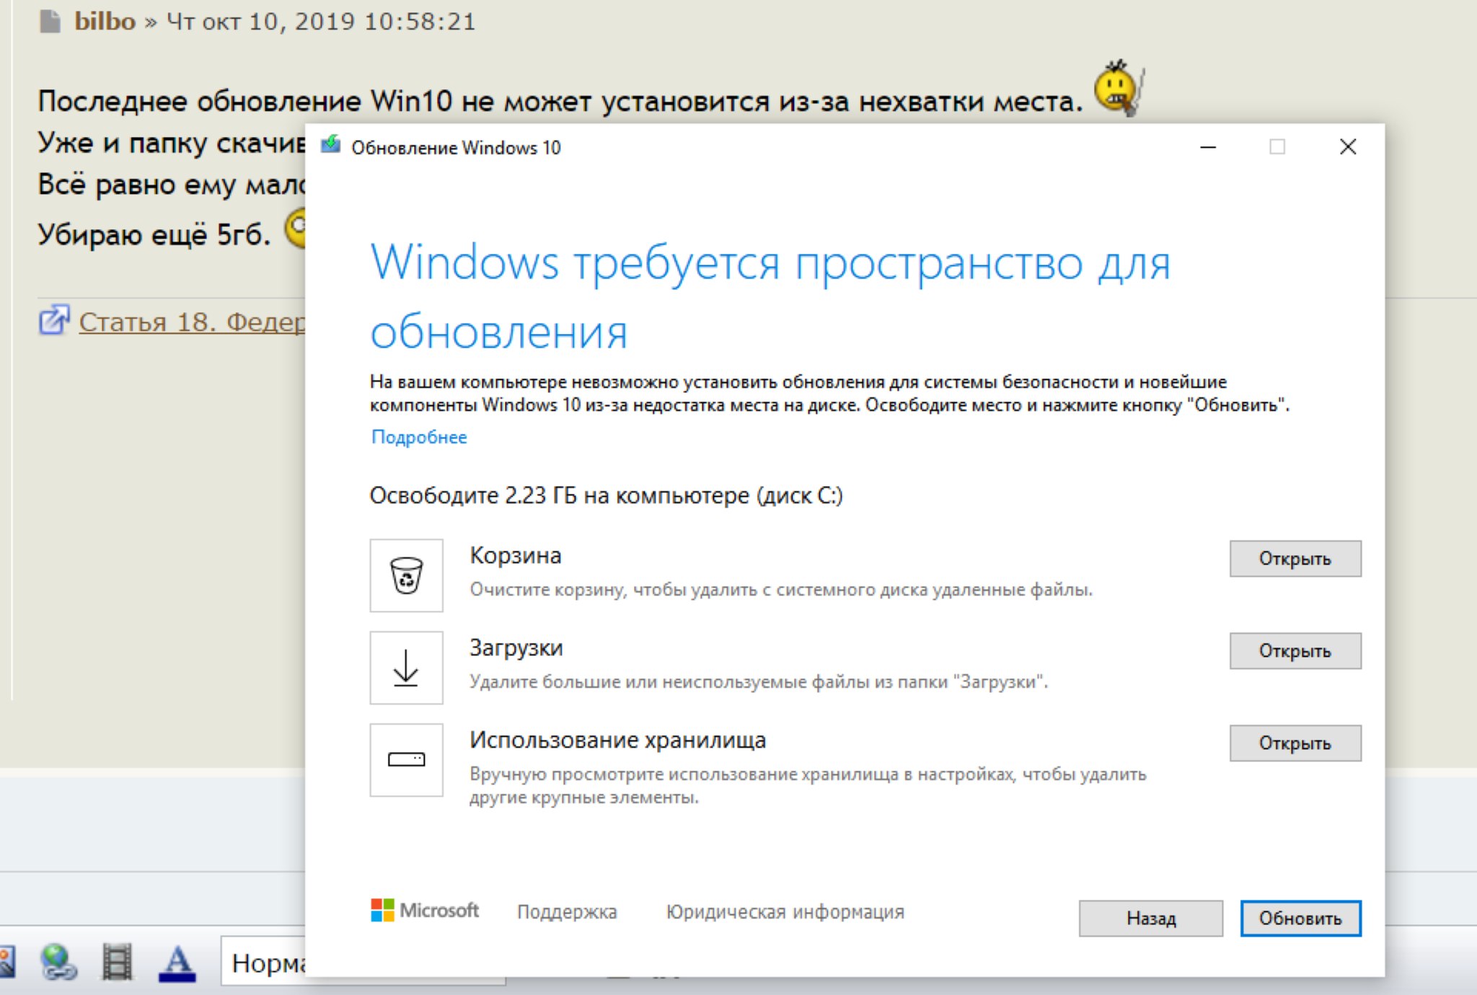
Task: Open the Юридическая информация link
Action: 785,912
